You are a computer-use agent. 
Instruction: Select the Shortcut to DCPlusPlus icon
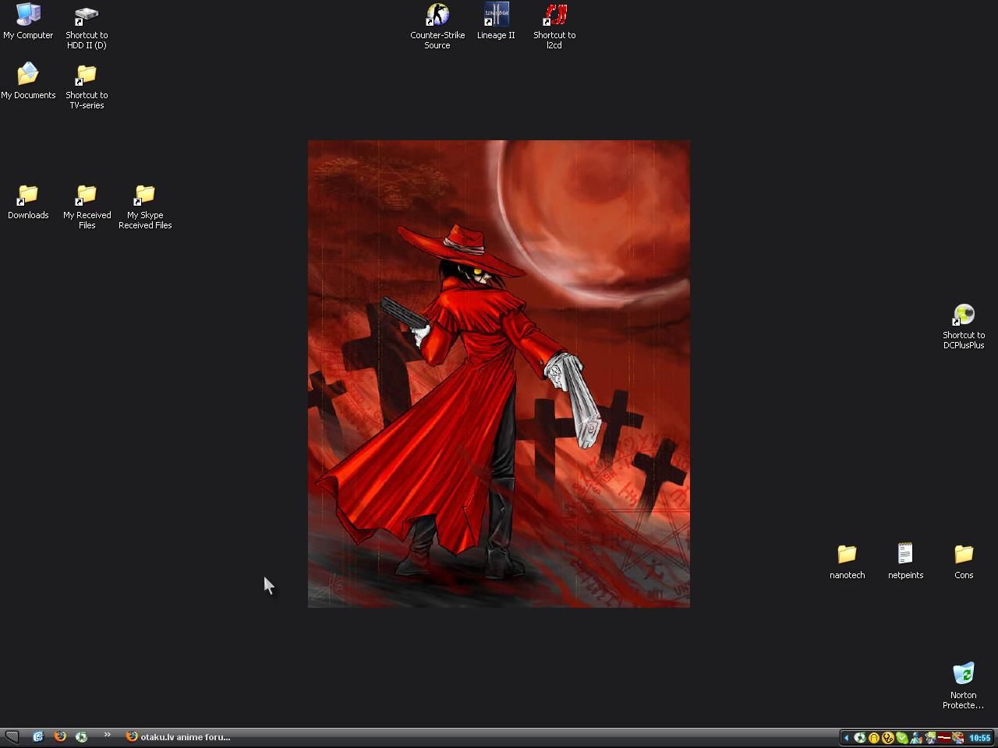pos(964,326)
